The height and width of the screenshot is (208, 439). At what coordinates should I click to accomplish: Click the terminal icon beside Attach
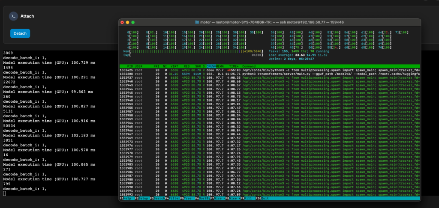point(13,16)
